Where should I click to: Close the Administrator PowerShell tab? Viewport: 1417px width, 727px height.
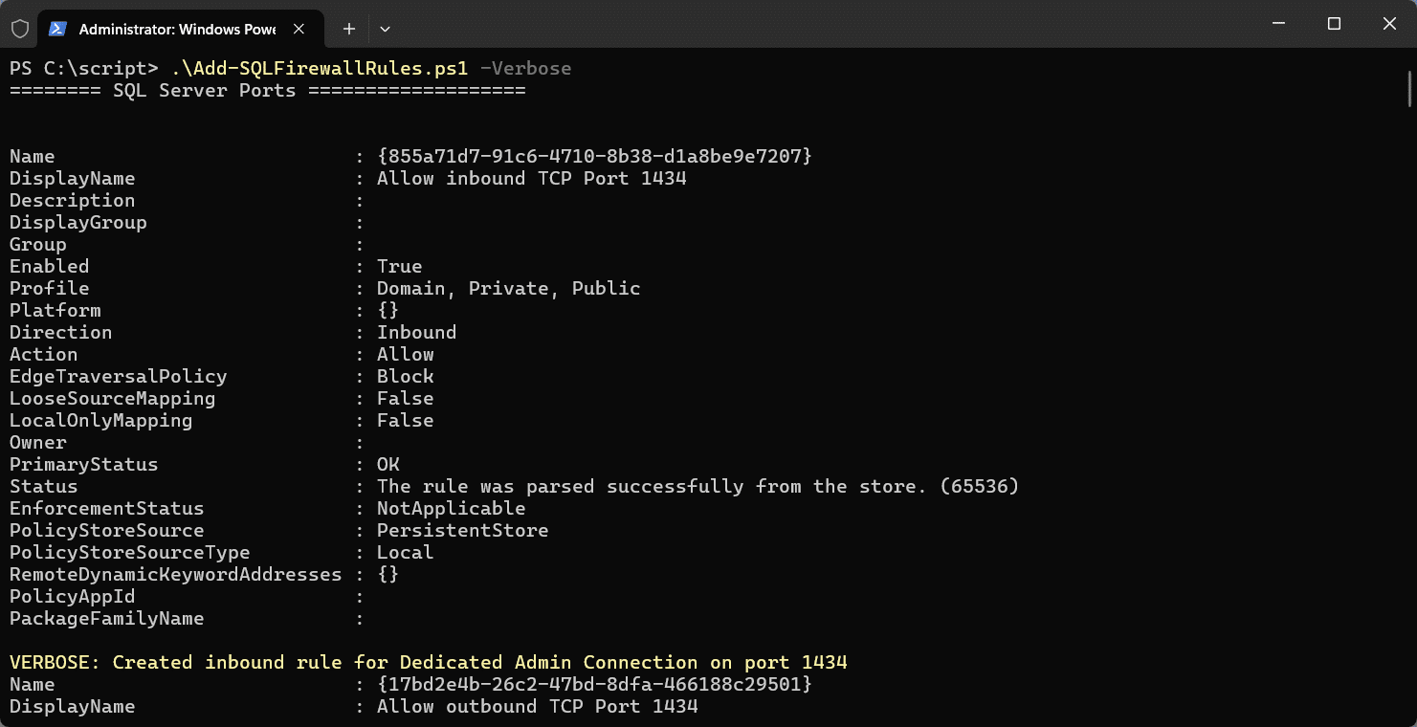(297, 29)
